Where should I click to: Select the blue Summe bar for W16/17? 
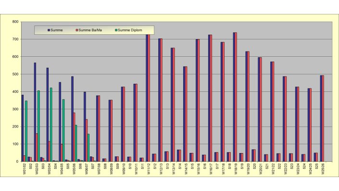pos(209,98)
